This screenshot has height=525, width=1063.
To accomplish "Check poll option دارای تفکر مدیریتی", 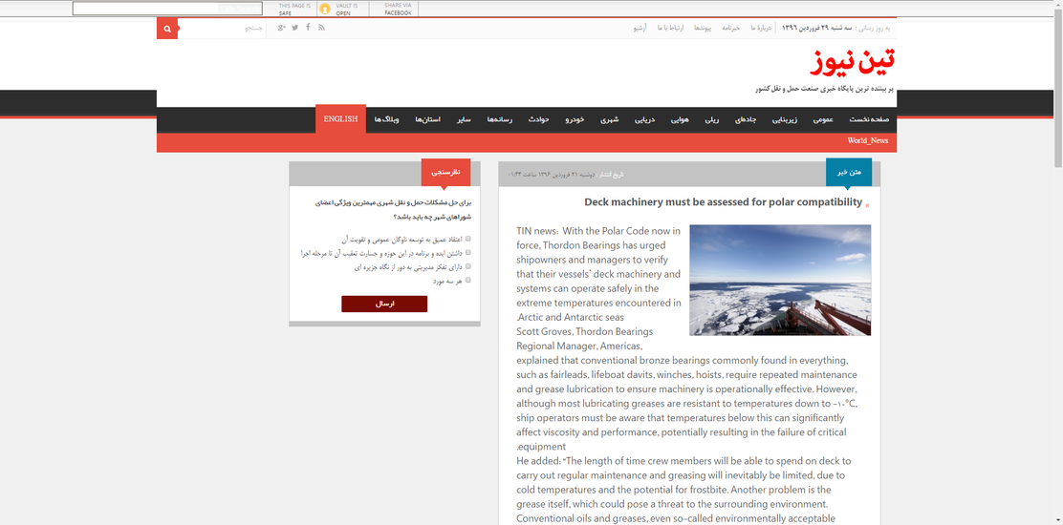I will click(467, 266).
